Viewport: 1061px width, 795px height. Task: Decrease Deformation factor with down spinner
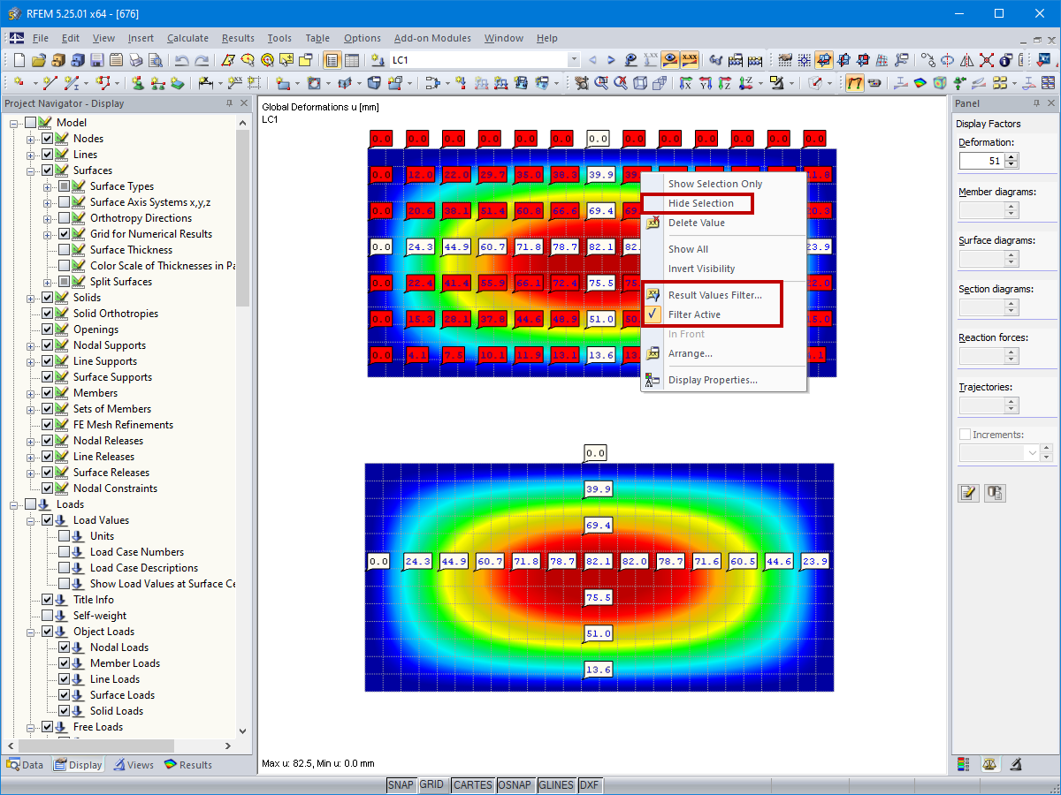coord(1011,165)
